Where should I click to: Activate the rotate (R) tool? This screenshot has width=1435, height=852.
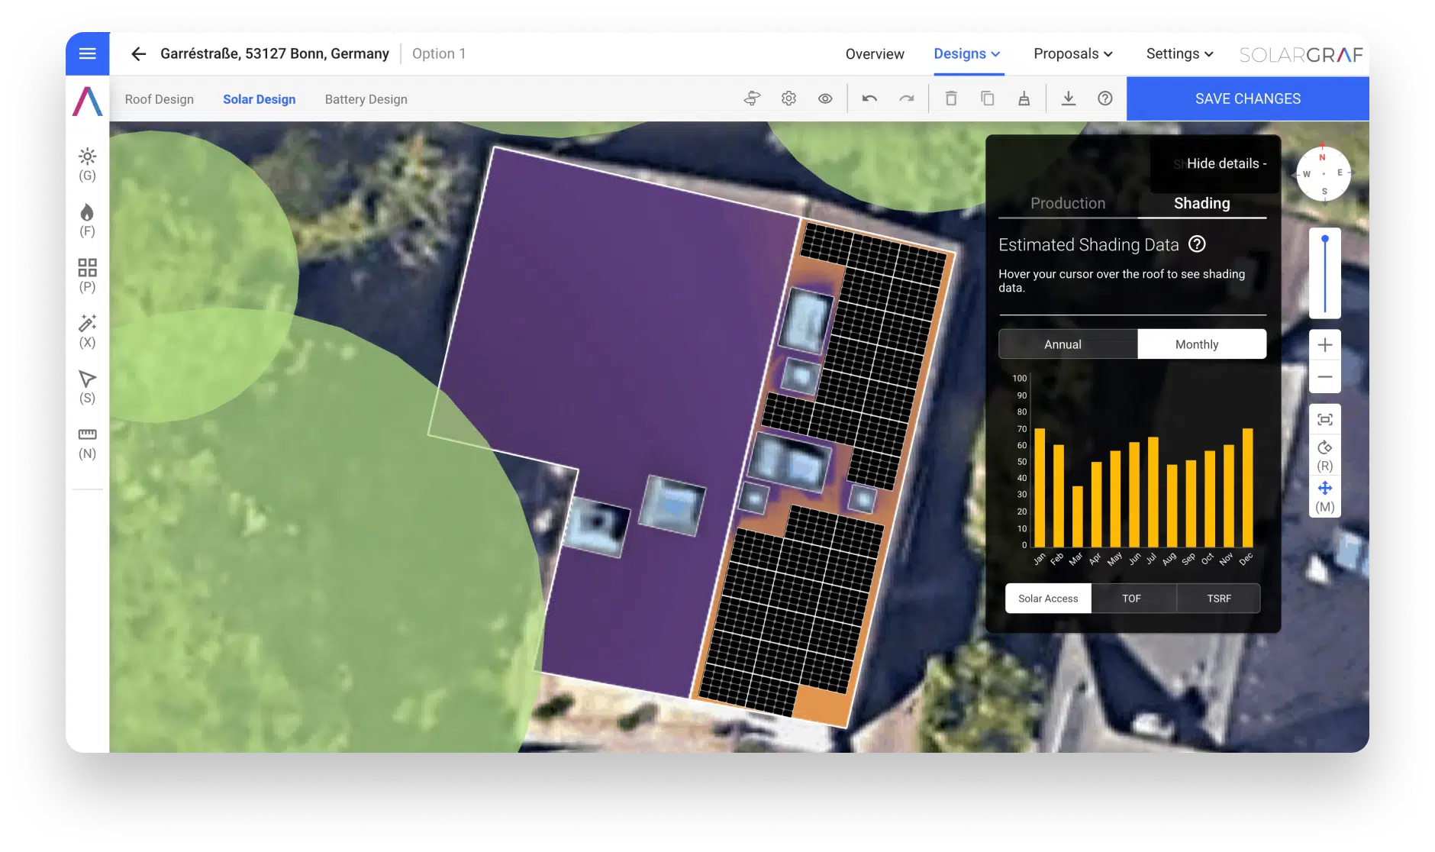(x=1325, y=456)
